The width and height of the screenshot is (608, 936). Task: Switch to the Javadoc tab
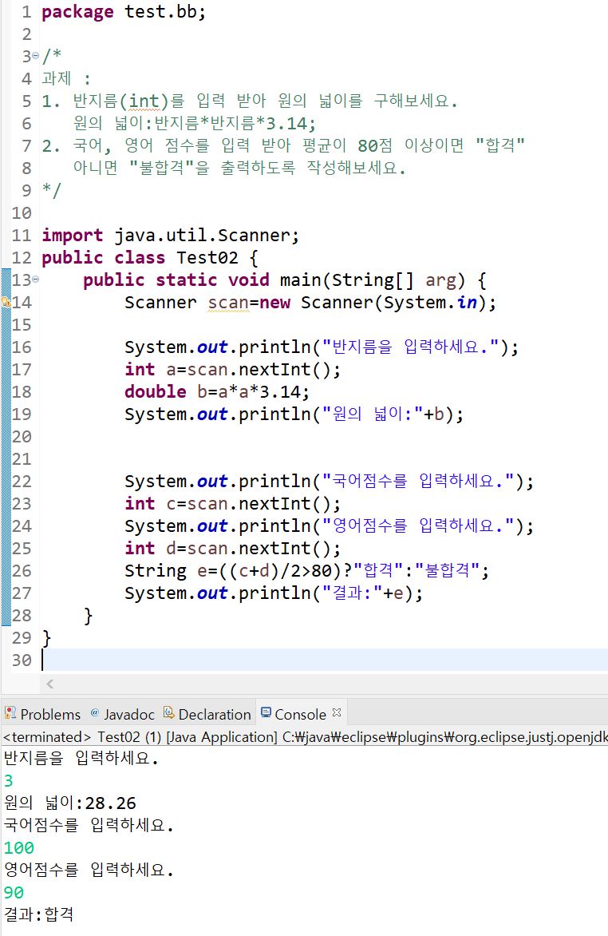pos(122,714)
